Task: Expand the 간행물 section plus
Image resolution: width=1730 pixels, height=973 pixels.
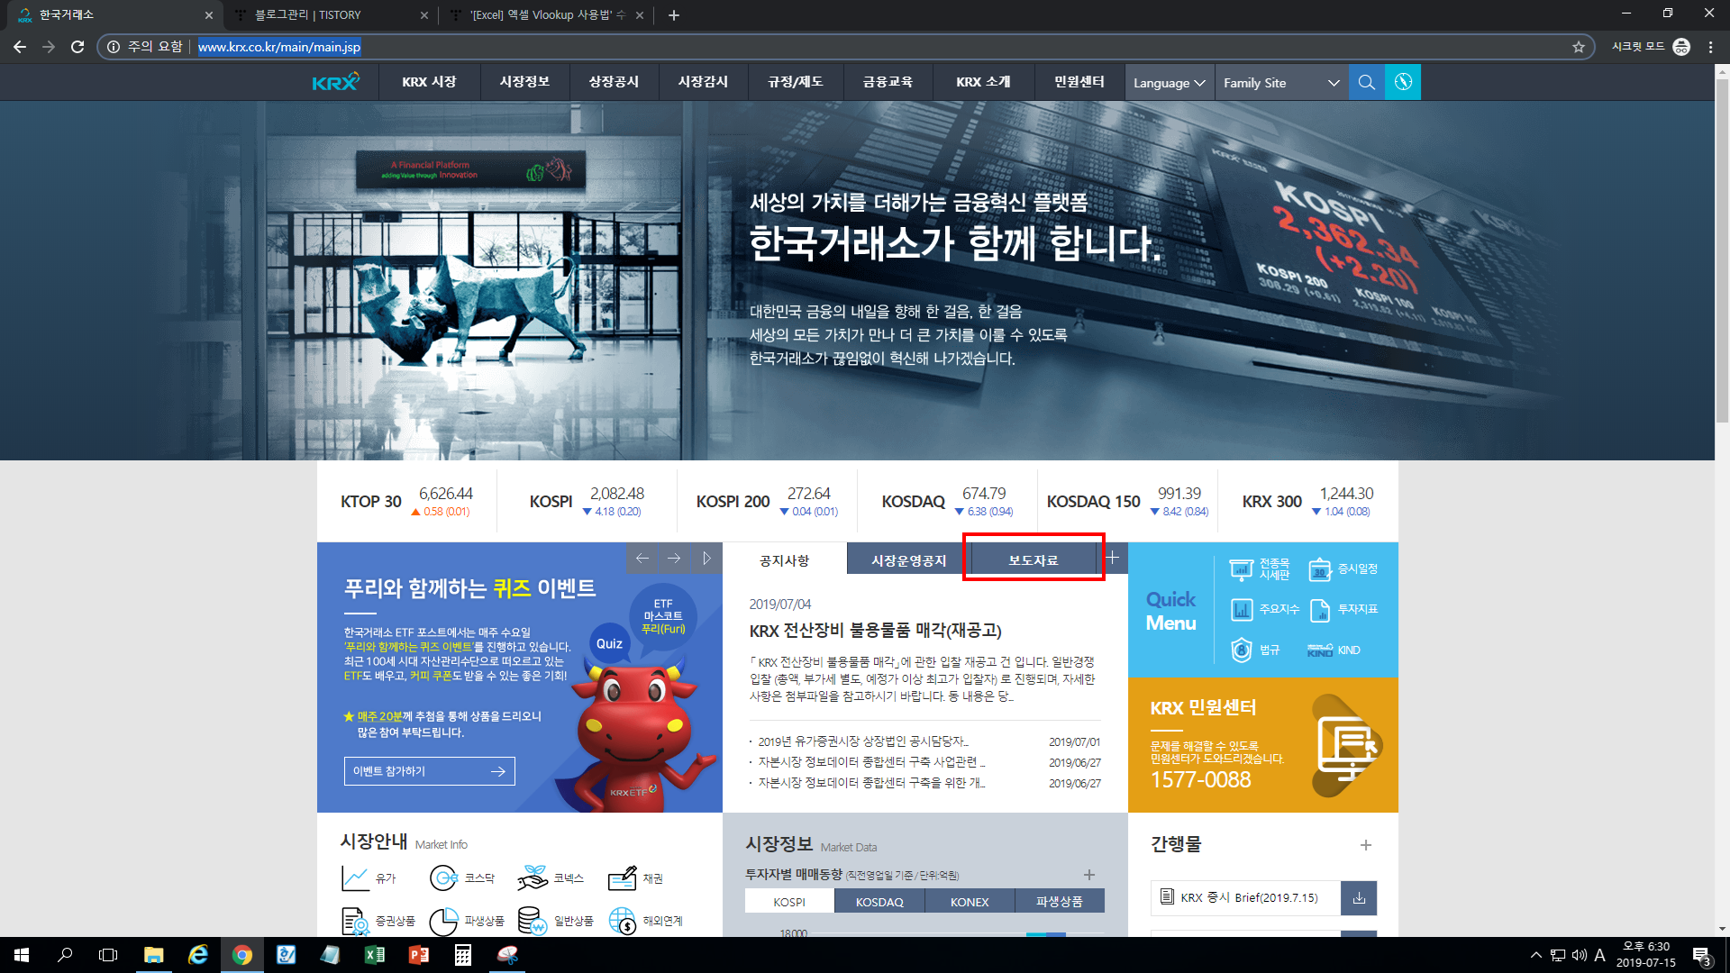Action: coord(1366,845)
